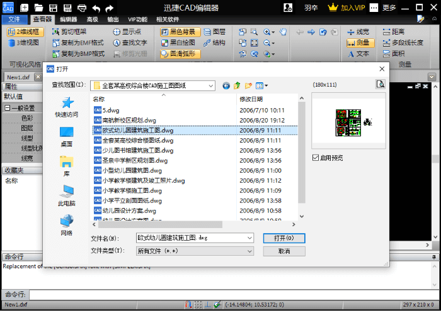441x311 pixels.
Task: Switch to the 输出 tab
Action: point(113,19)
